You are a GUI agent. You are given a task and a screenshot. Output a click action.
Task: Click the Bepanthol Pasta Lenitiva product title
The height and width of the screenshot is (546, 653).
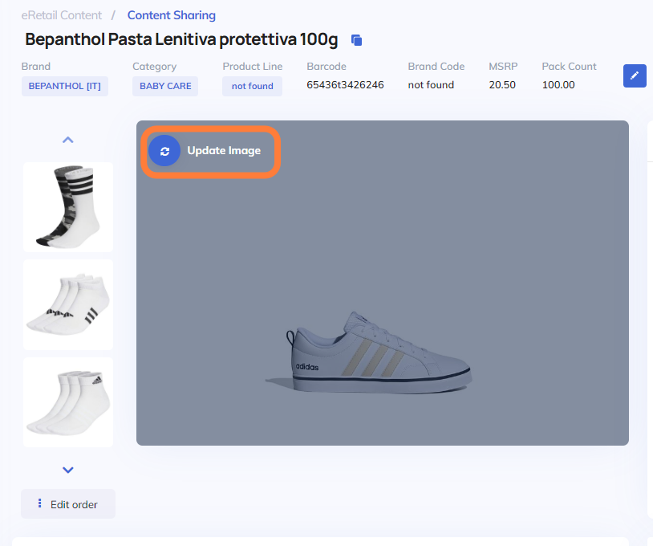[x=182, y=39]
